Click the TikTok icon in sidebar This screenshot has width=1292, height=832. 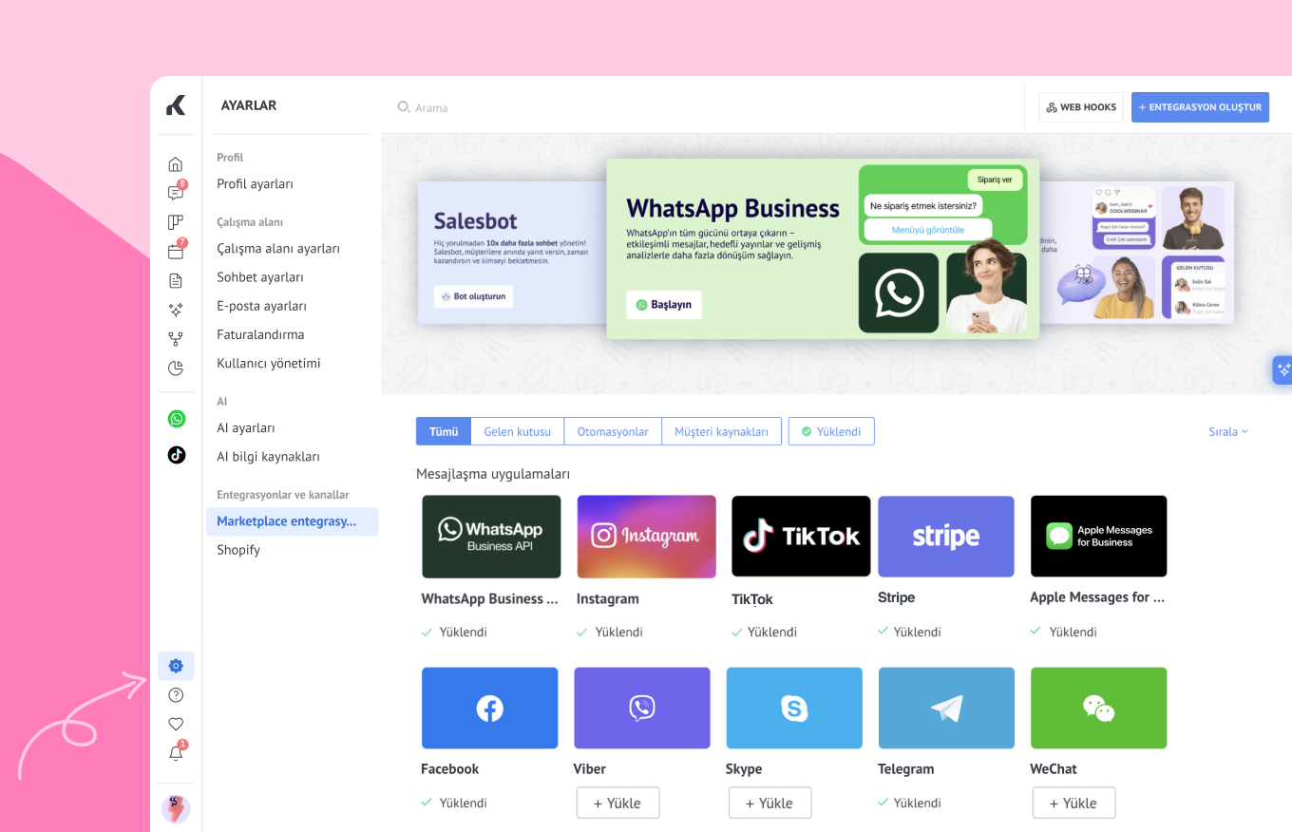(x=177, y=454)
